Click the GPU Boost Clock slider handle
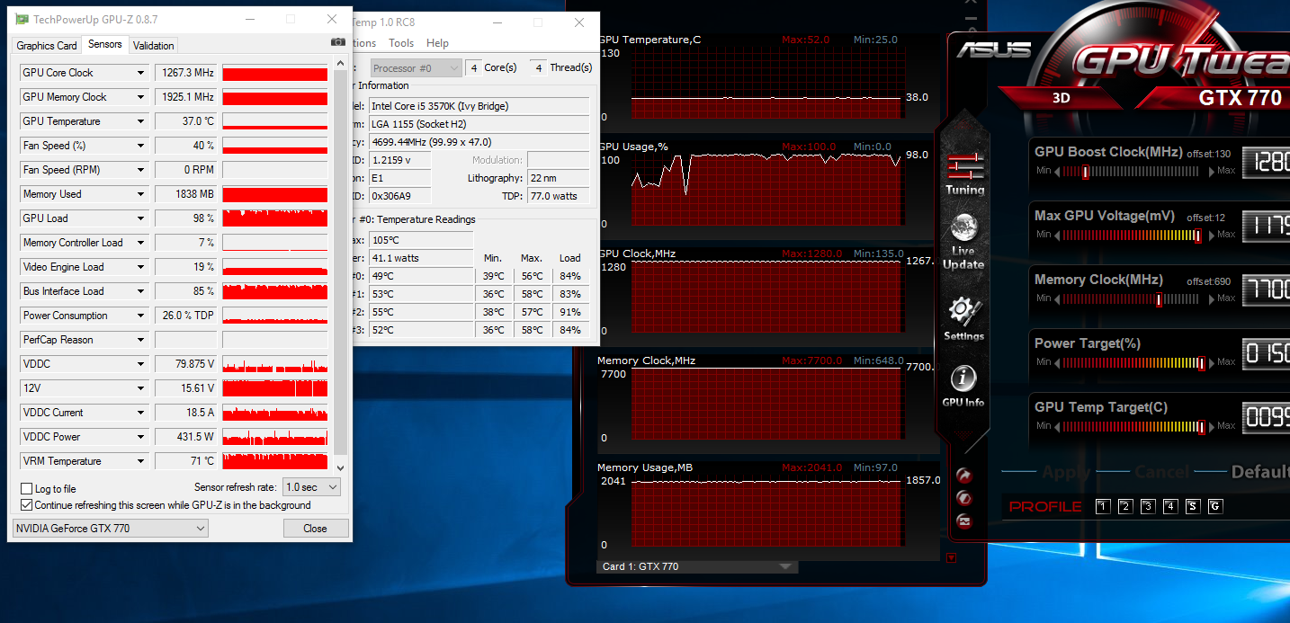The image size is (1290, 623). pos(1086,171)
